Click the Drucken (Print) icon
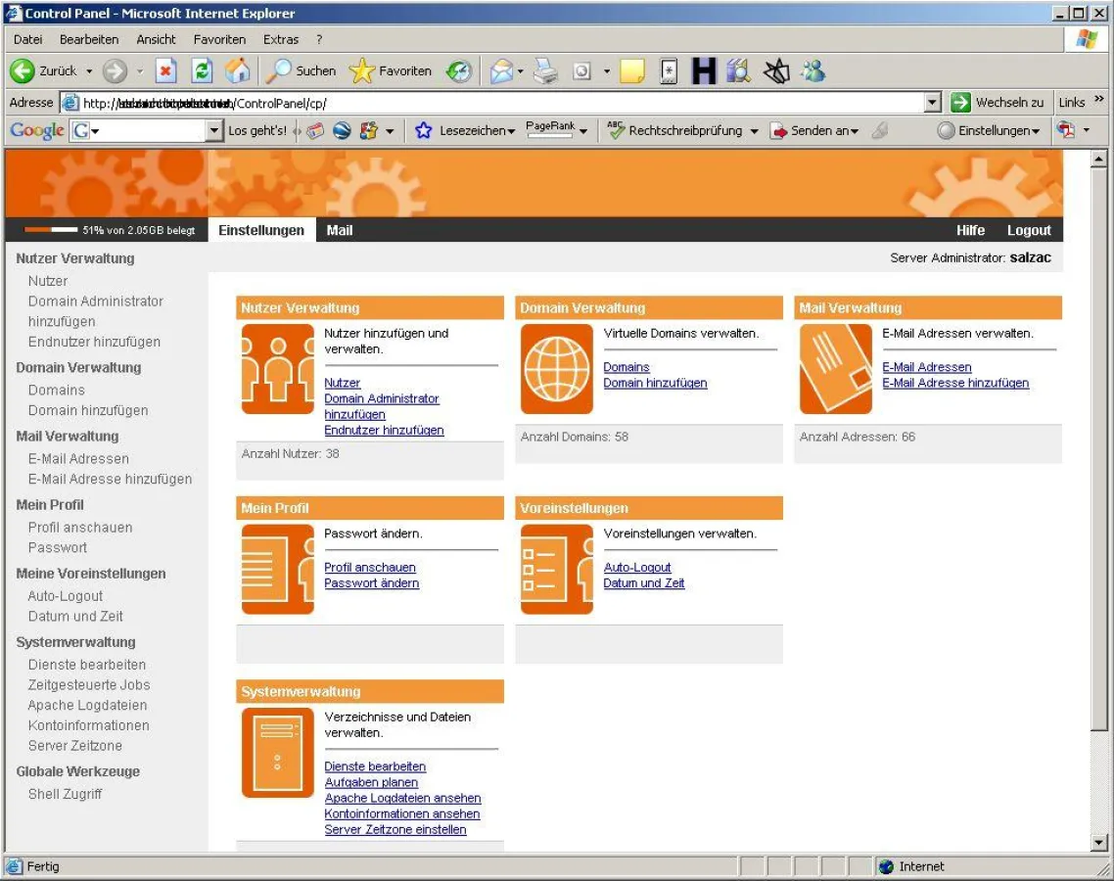 click(x=546, y=70)
